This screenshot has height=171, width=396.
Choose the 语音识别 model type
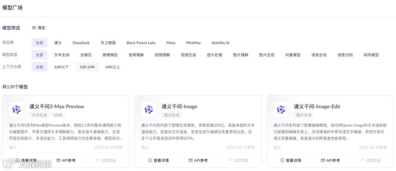(x=345, y=55)
